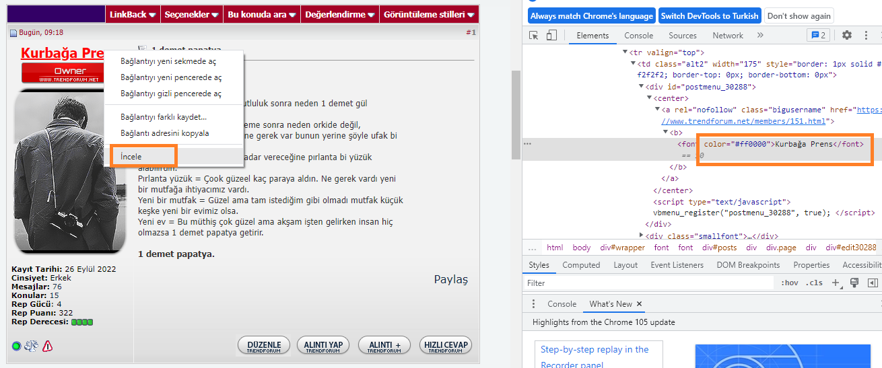Screen dimensions: 882x368
Task: Collapse the tr valign="top" node
Action: tap(625, 52)
